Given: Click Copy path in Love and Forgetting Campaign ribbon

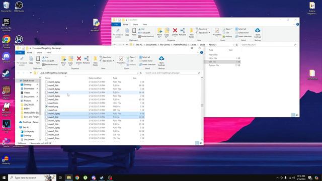Looking at the screenshot, I should [48, 61].
